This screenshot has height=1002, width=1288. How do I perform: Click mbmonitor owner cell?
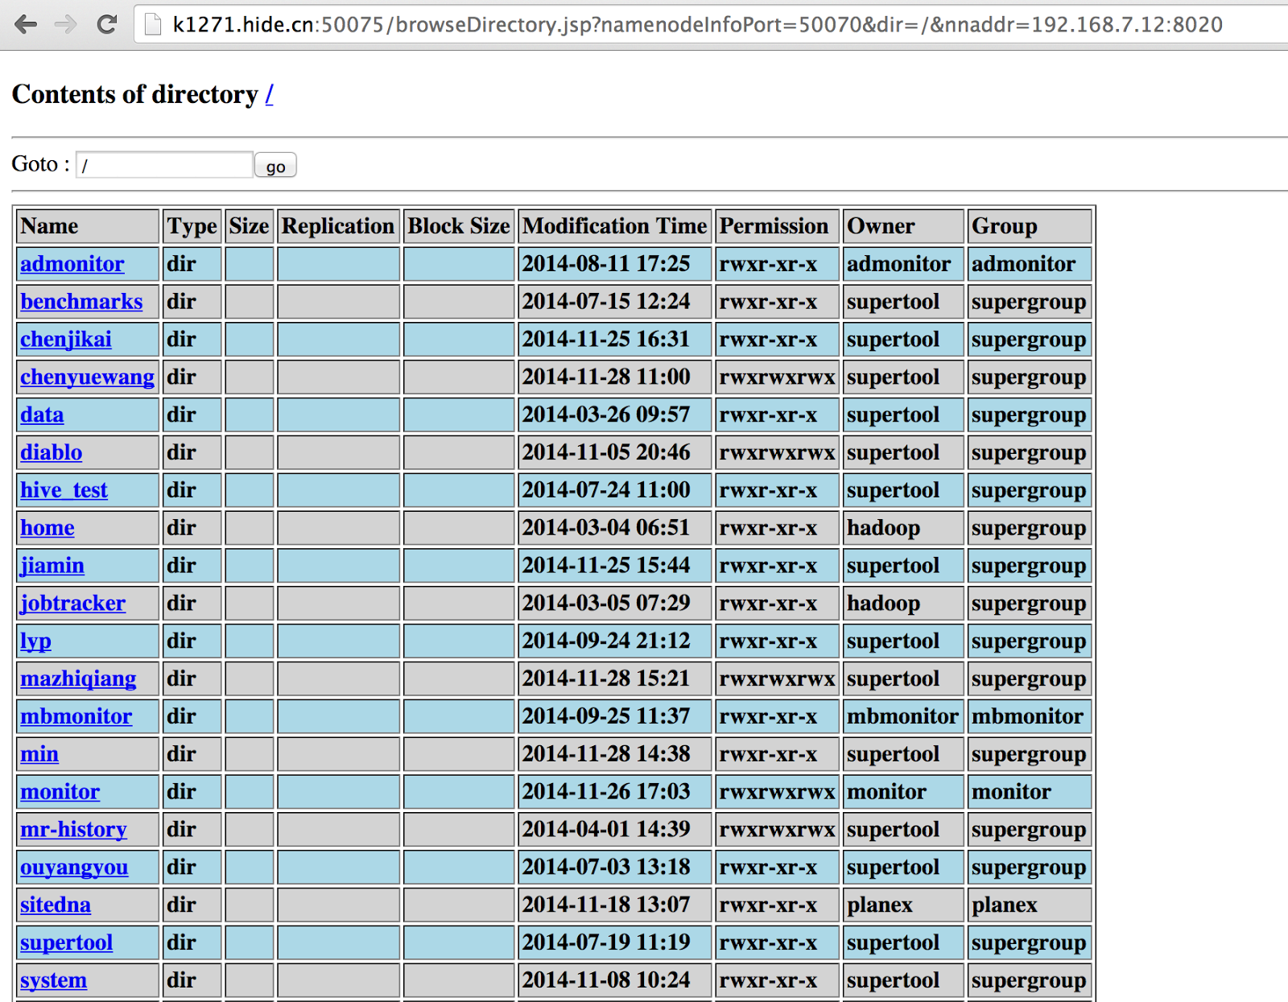[x=902, y=716]
